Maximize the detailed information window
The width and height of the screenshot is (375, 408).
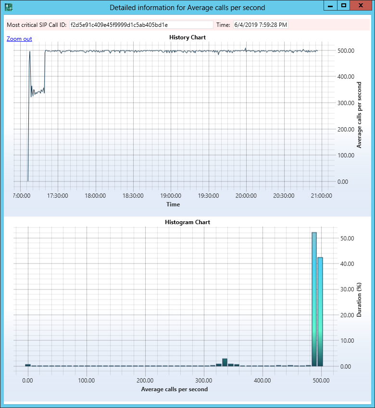[x=343, y=5]
